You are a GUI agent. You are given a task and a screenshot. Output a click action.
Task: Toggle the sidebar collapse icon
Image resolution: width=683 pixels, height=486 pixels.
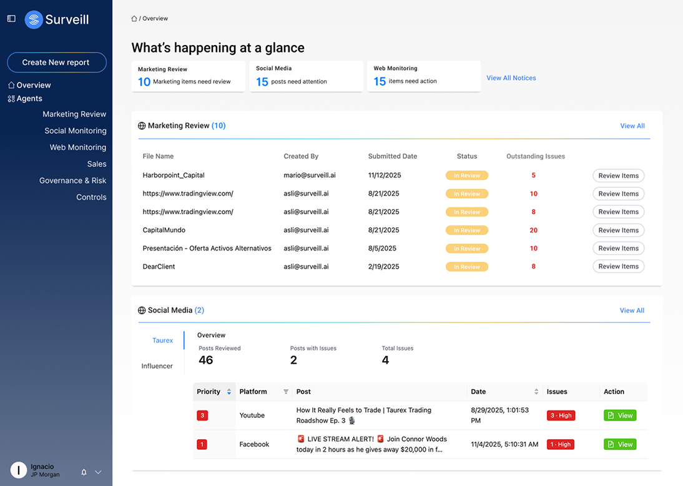(x=11, y=19)
